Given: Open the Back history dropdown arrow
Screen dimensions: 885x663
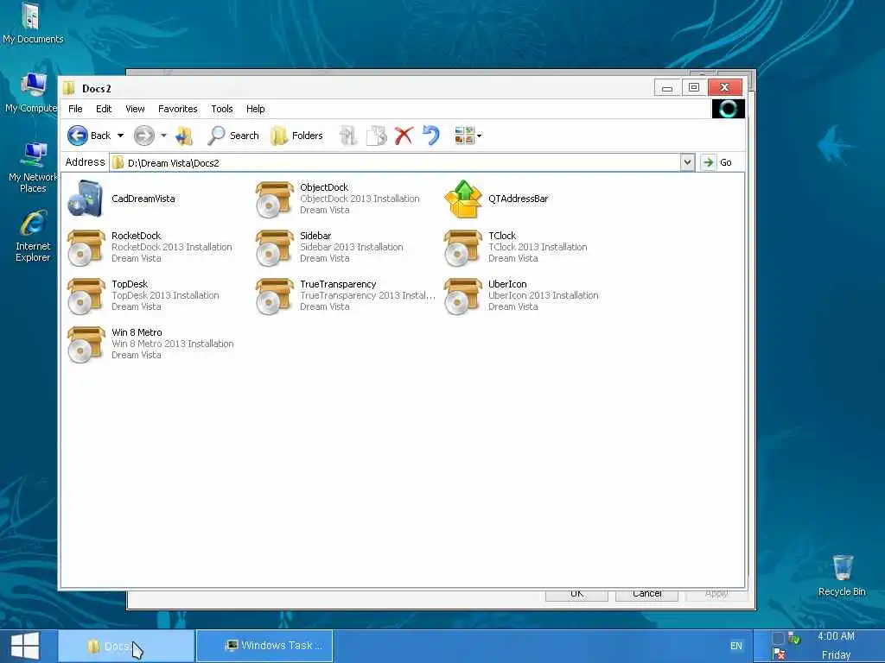Looking at the screenshot, I should [120, 136].
